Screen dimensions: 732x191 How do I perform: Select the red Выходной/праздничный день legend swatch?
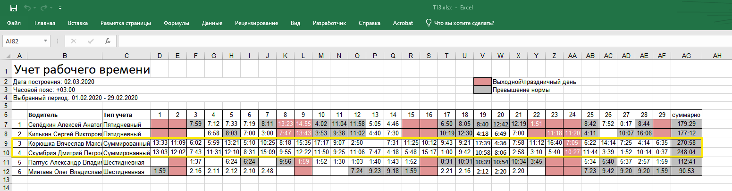pos(482,82)
